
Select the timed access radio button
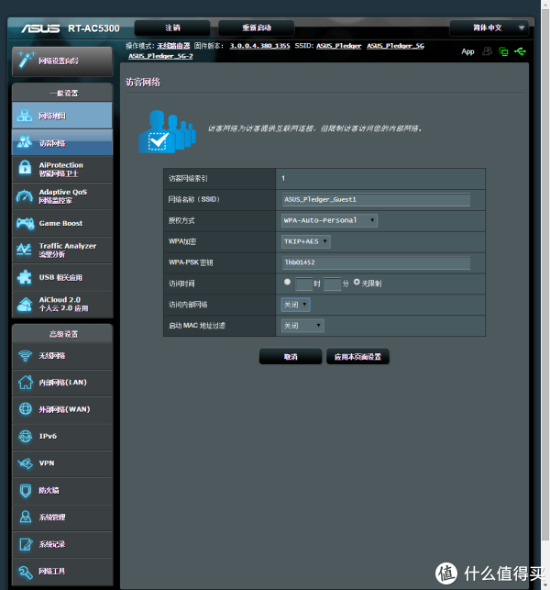click(x=287, y=282)
